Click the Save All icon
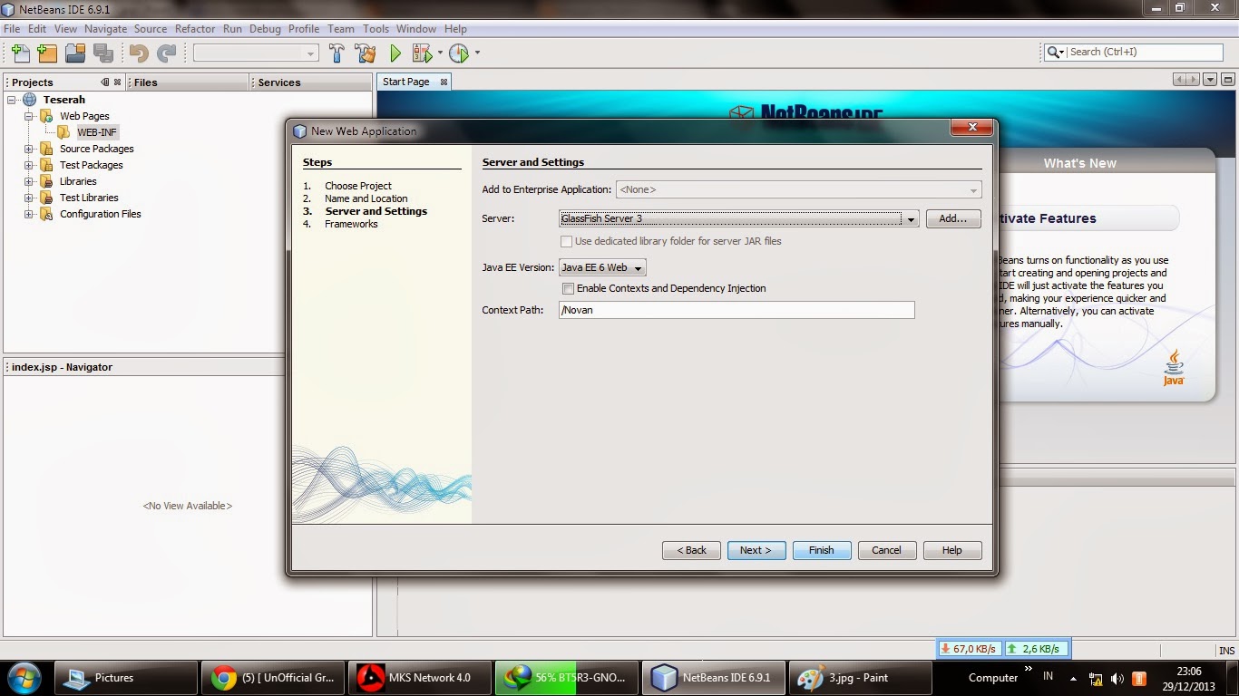Screen dimensions: 1239x696 pos(103,53)
